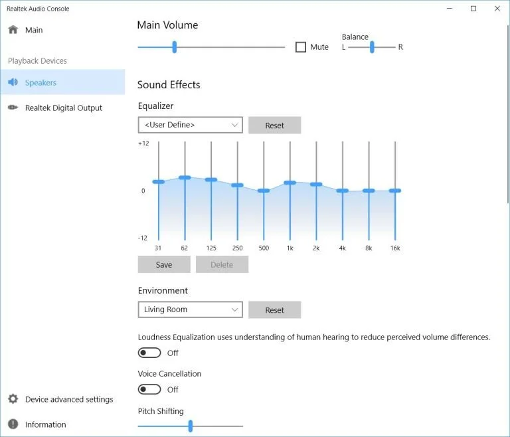Screen dimensions: 510x437
Task: Reset the equalizer settings
Action: (x=274, y=125)
